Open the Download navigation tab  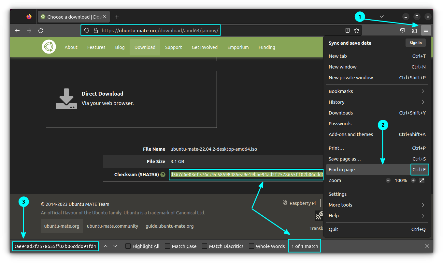(x=145, y=47)
